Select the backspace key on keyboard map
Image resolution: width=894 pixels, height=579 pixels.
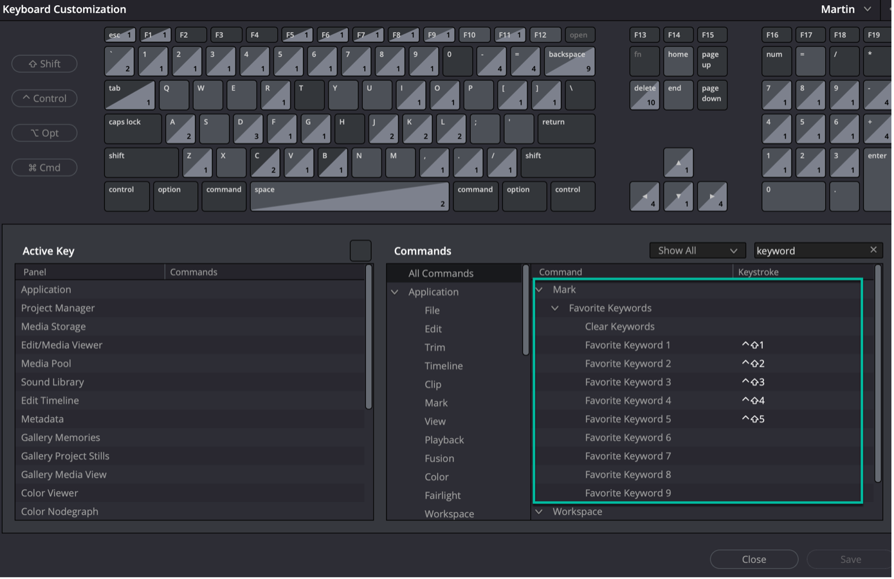569,61
